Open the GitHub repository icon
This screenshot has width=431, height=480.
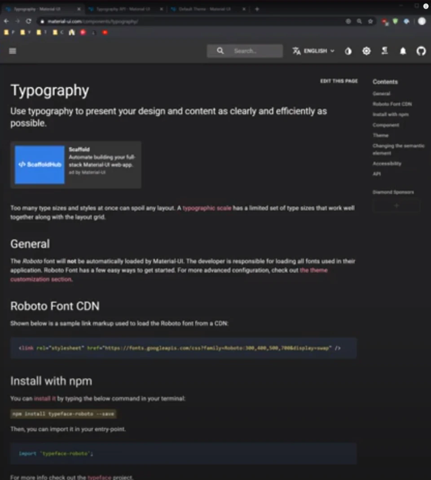[x=421, y=51]
